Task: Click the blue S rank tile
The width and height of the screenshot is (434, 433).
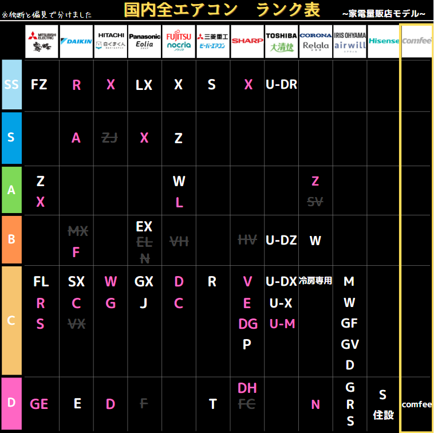Action: click(x=11, y=138)
